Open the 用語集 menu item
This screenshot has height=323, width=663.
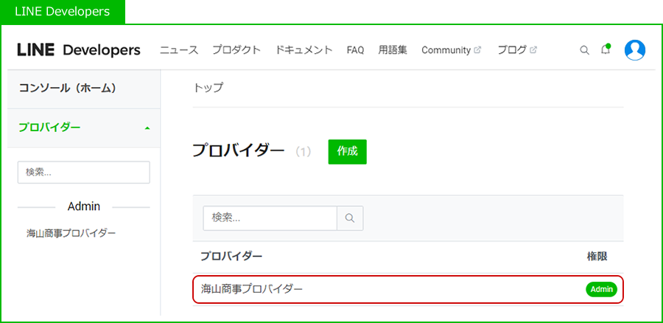click(x=393, y=50)
